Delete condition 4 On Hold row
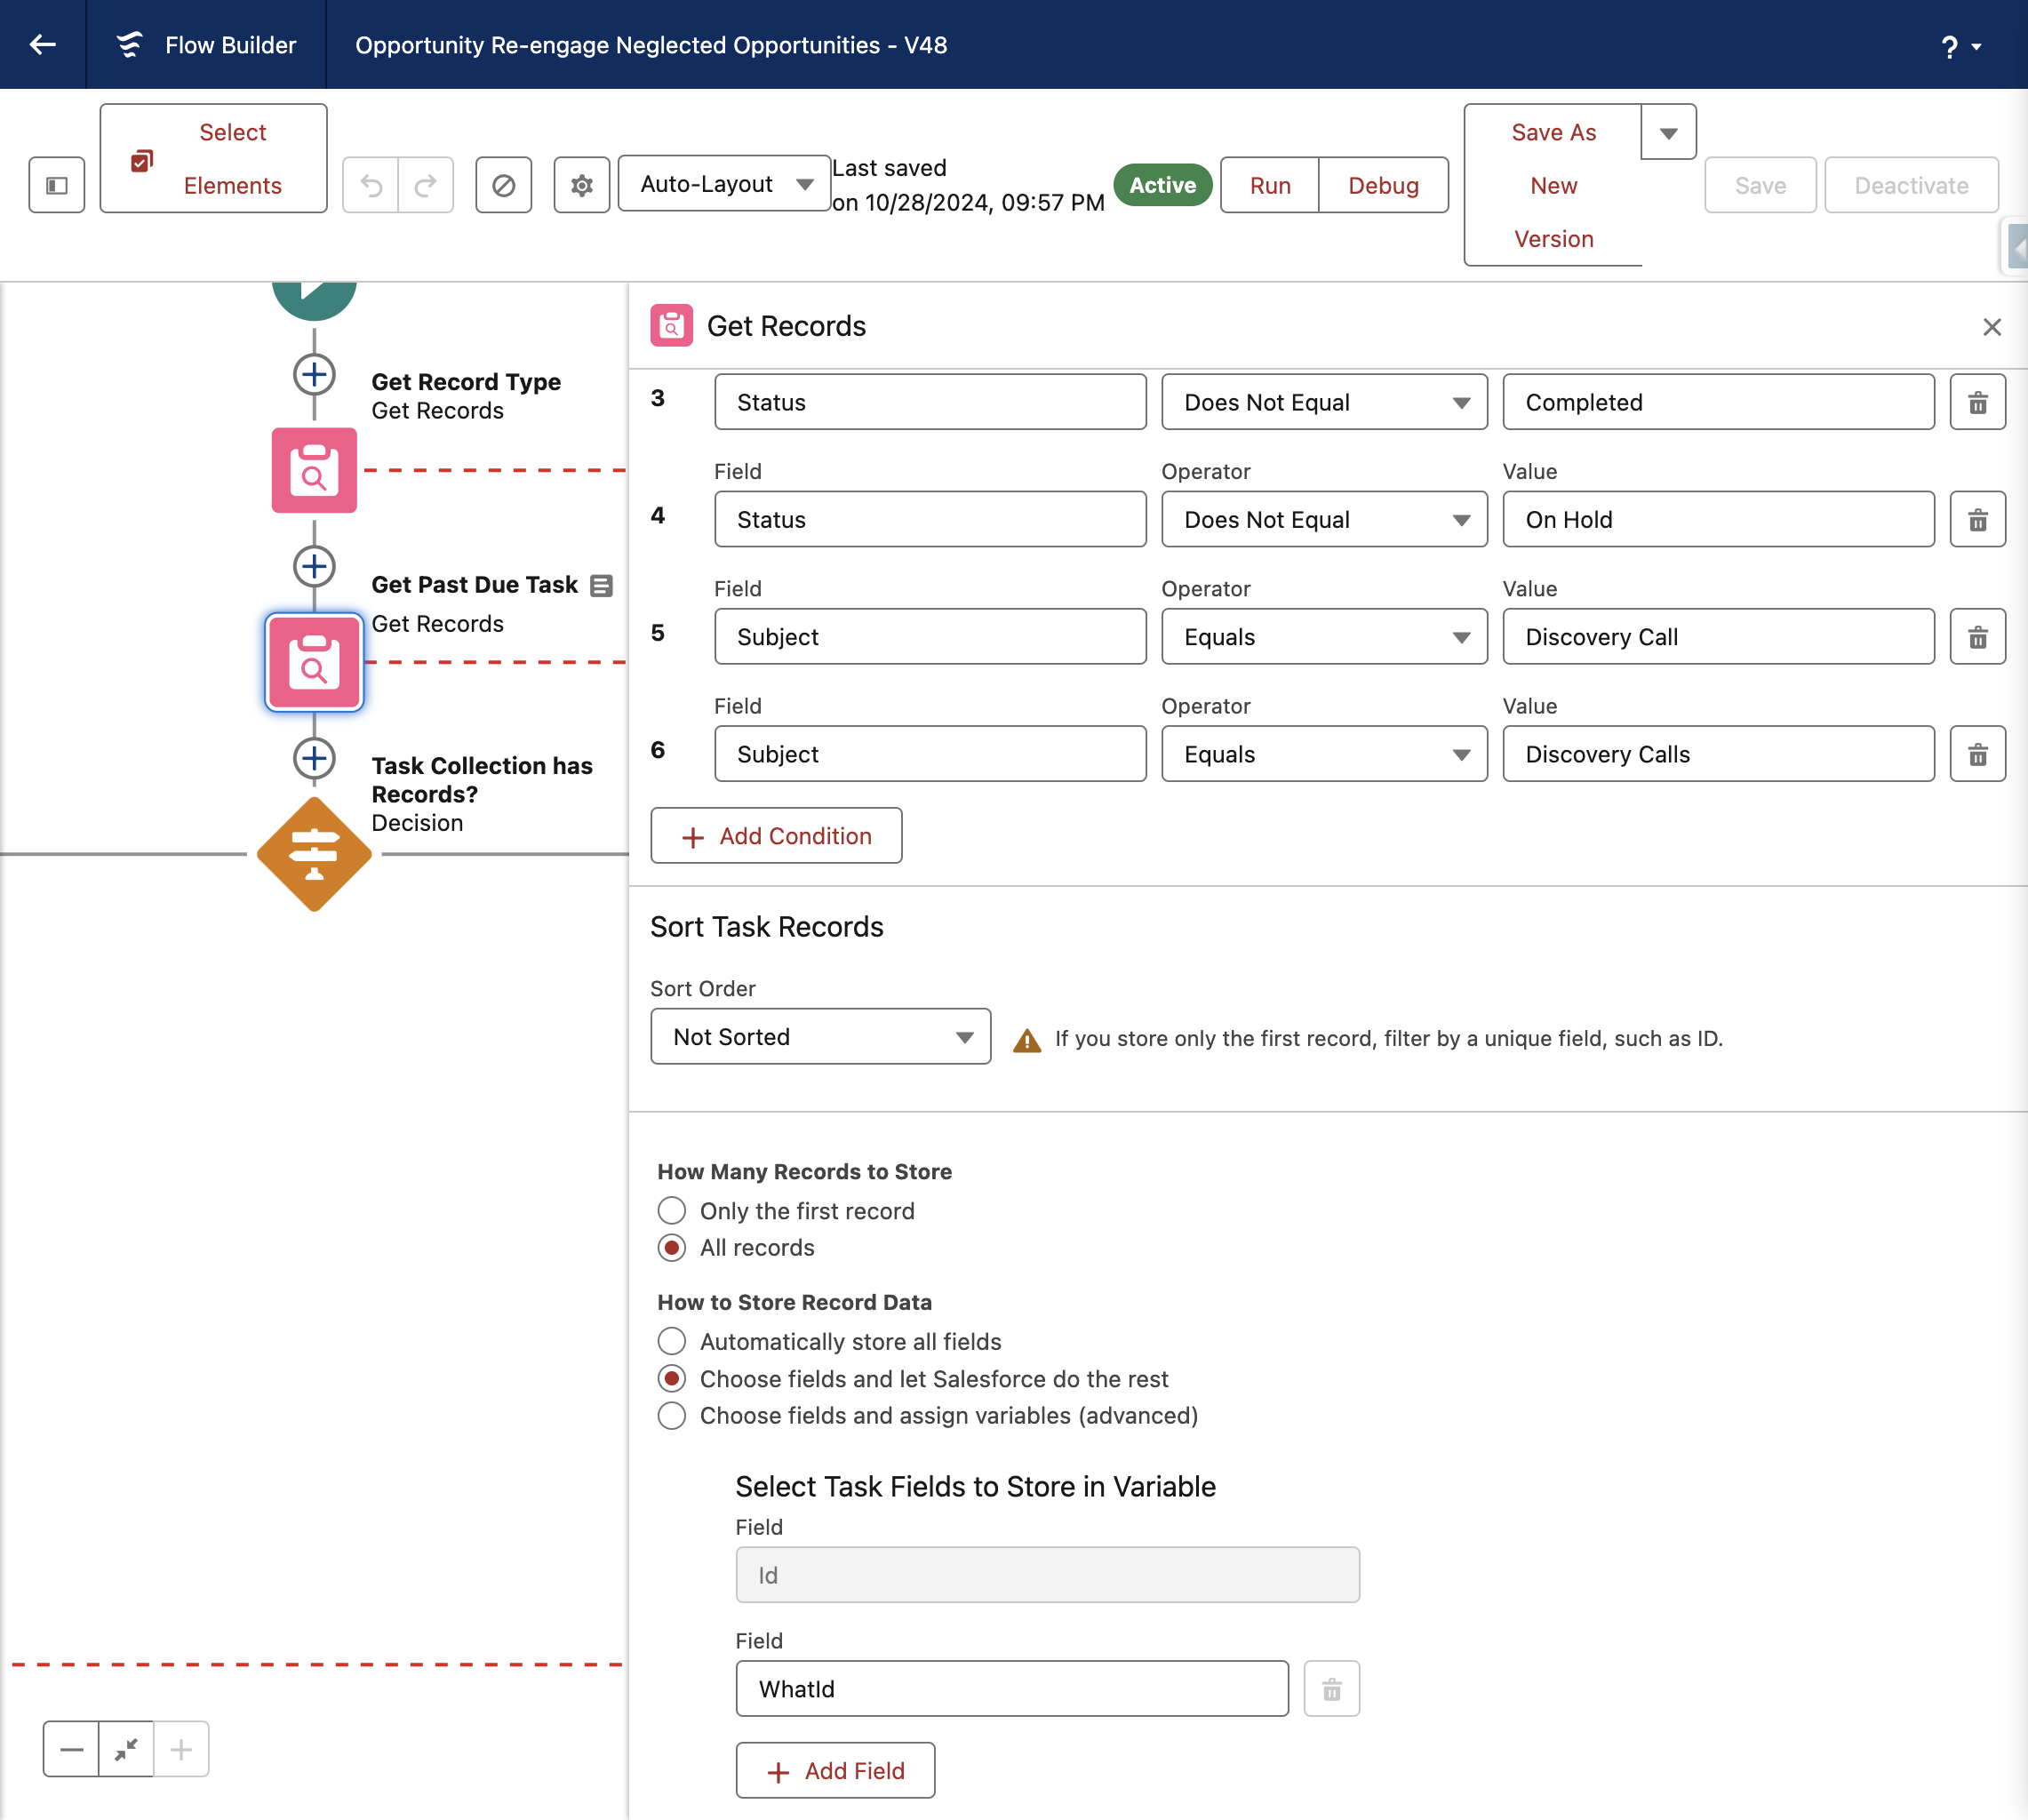This screenshot has width=2028, height=1820. click(1977, 519)
